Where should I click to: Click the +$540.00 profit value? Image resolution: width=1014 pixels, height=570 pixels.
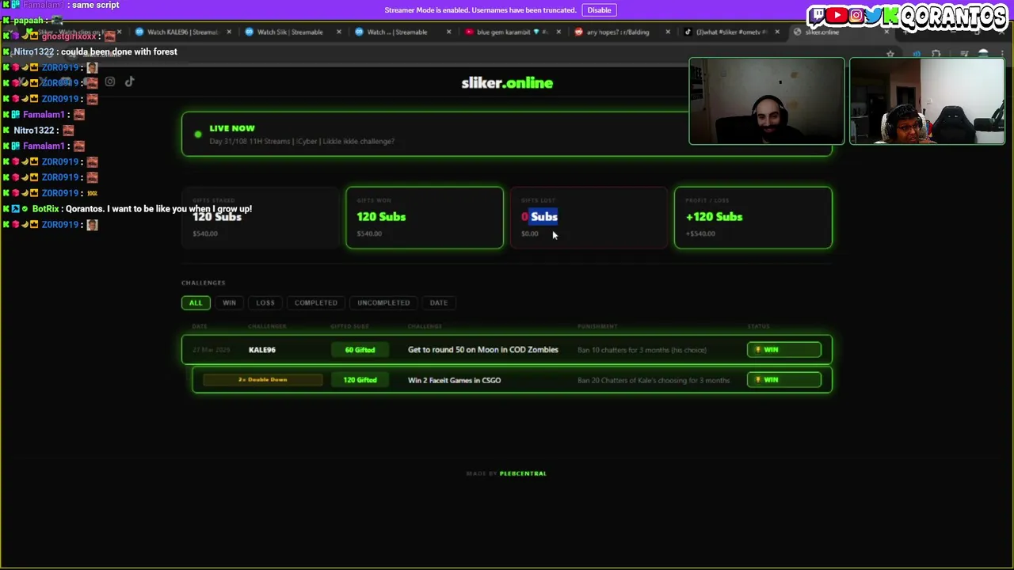(700, 234)
